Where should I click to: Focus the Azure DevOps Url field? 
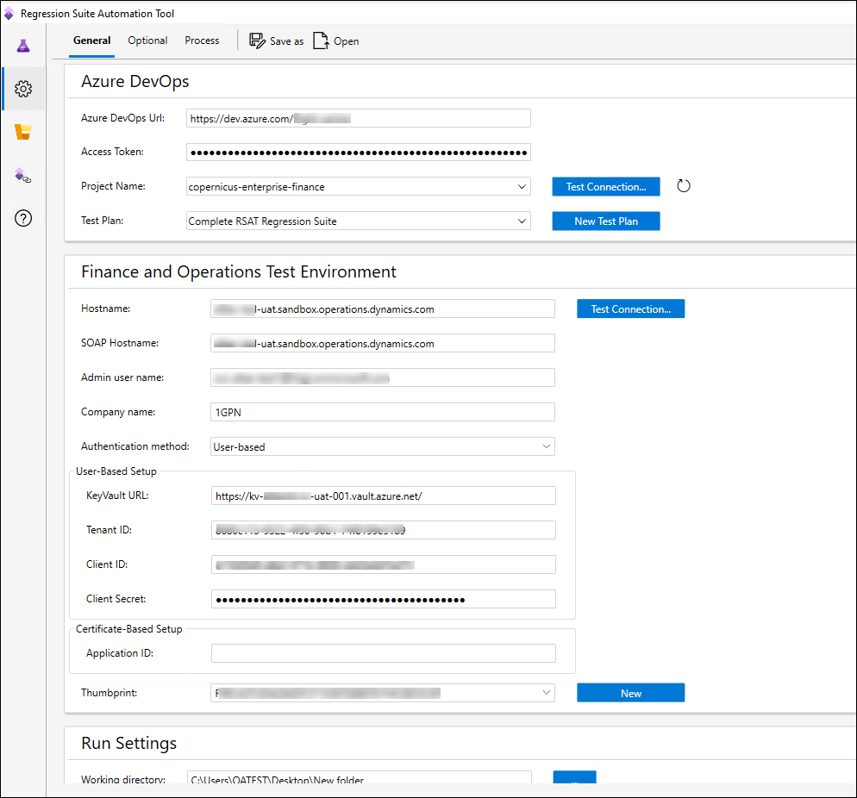358,119
